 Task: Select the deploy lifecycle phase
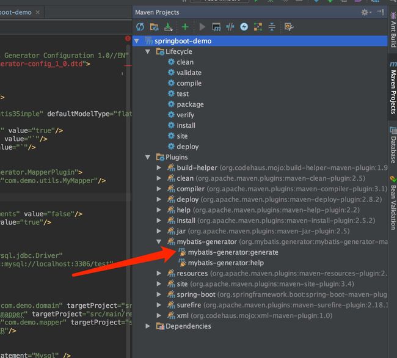(x=188, y=147)
